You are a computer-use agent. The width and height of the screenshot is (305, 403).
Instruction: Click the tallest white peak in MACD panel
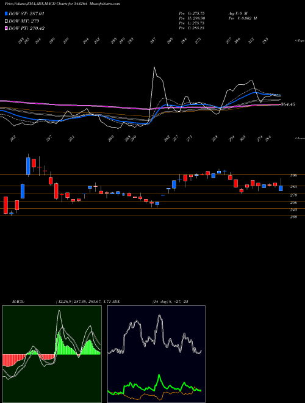pos(59,311)
